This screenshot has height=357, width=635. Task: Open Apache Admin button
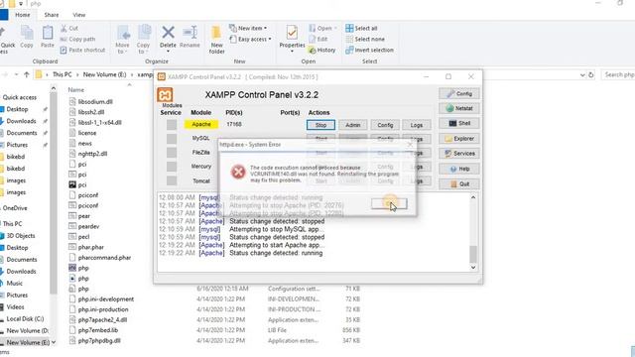(353, 125)
